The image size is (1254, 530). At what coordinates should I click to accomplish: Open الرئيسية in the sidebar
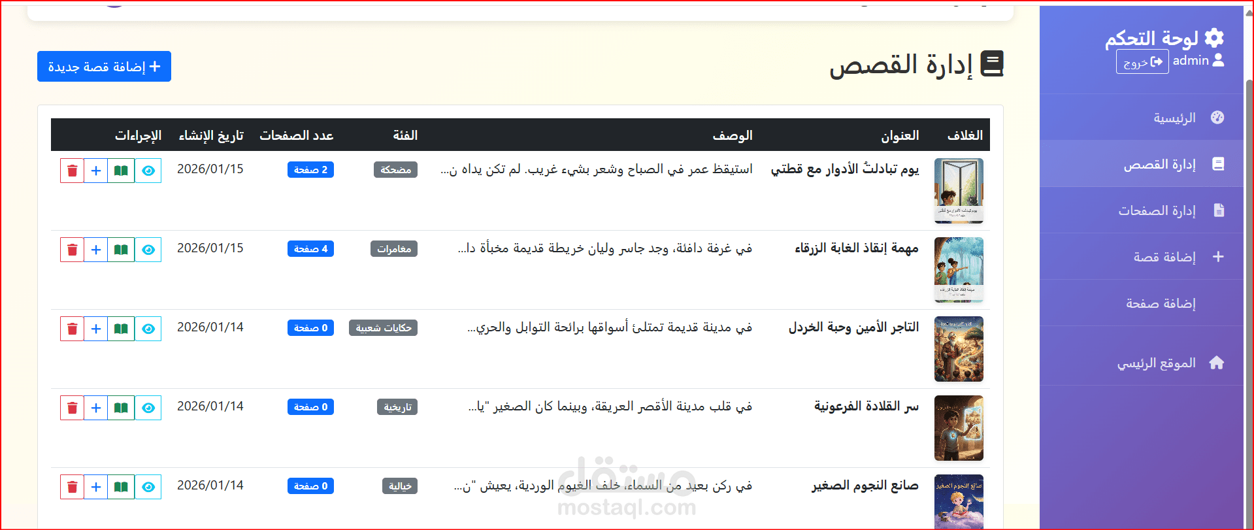coord(1142,118)
